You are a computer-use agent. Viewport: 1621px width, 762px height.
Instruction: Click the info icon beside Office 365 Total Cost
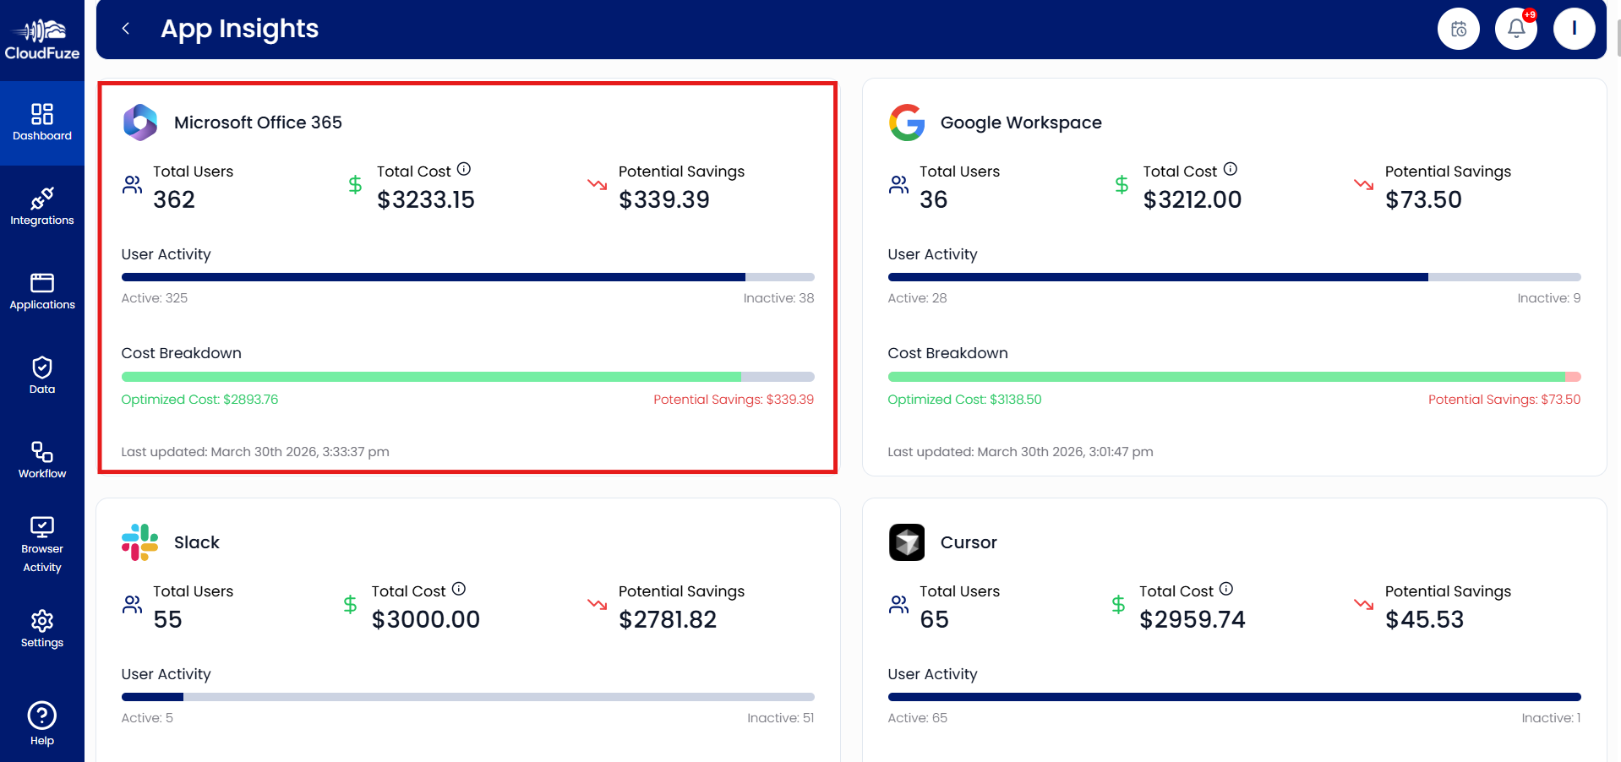pos(464,169)
